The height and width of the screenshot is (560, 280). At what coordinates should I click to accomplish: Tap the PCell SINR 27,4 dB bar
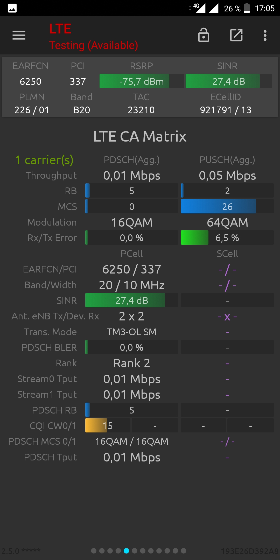coord(131,300)
